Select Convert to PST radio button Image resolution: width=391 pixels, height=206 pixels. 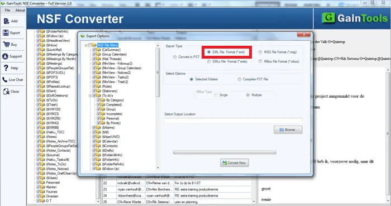tap(175, 57)
